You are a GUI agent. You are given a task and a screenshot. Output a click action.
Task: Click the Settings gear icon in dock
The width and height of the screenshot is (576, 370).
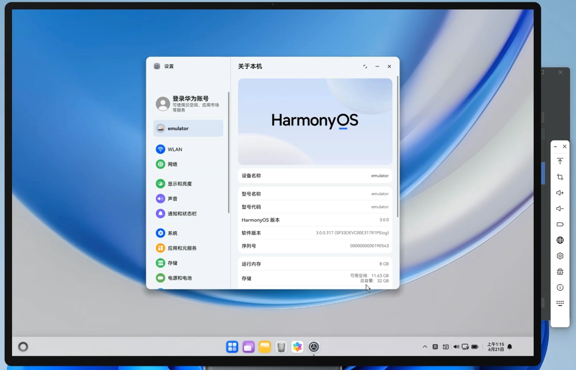314,347
